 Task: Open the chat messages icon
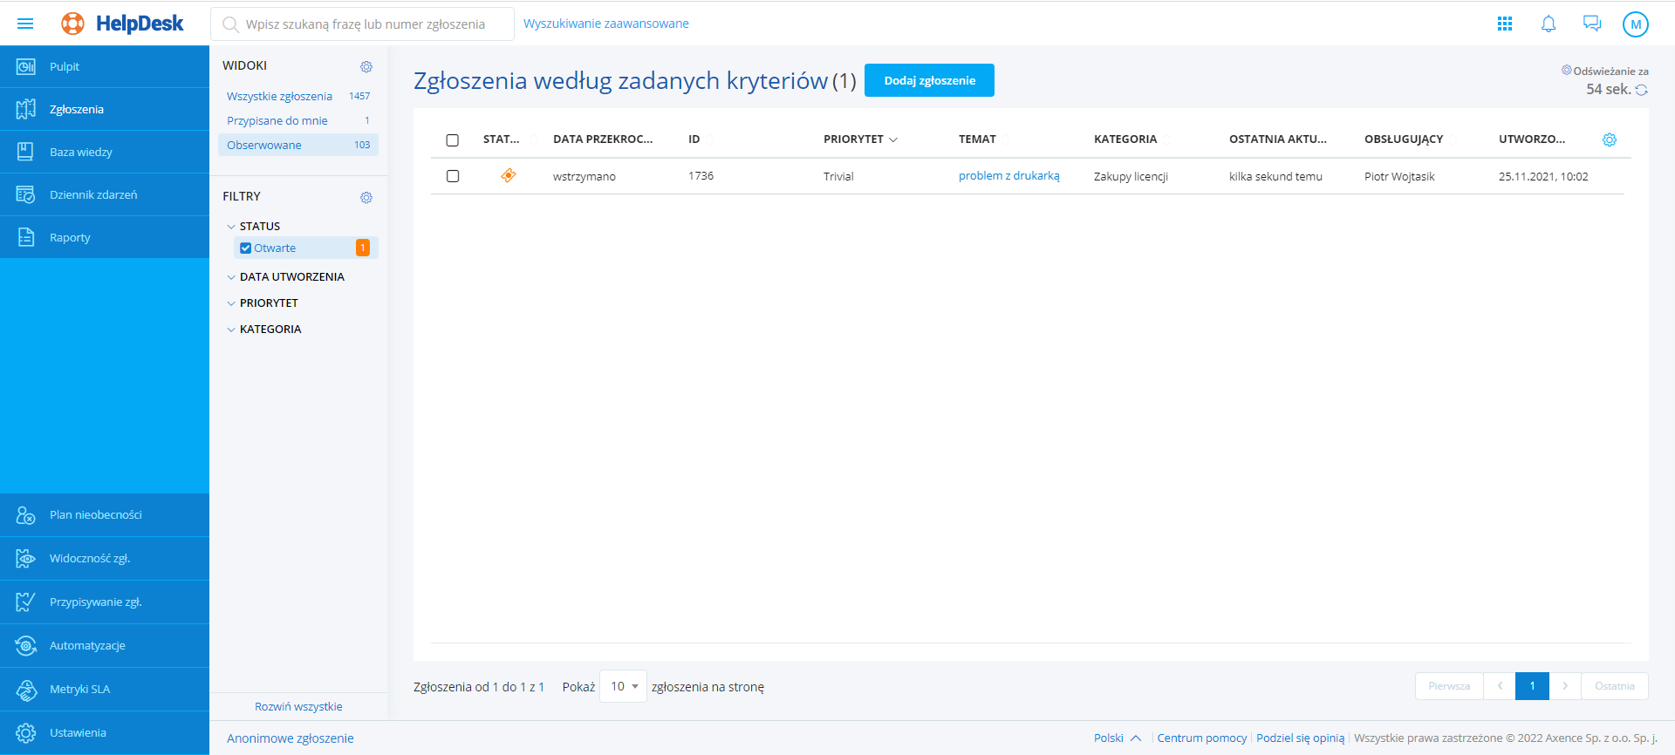[x=1591, y=24]
